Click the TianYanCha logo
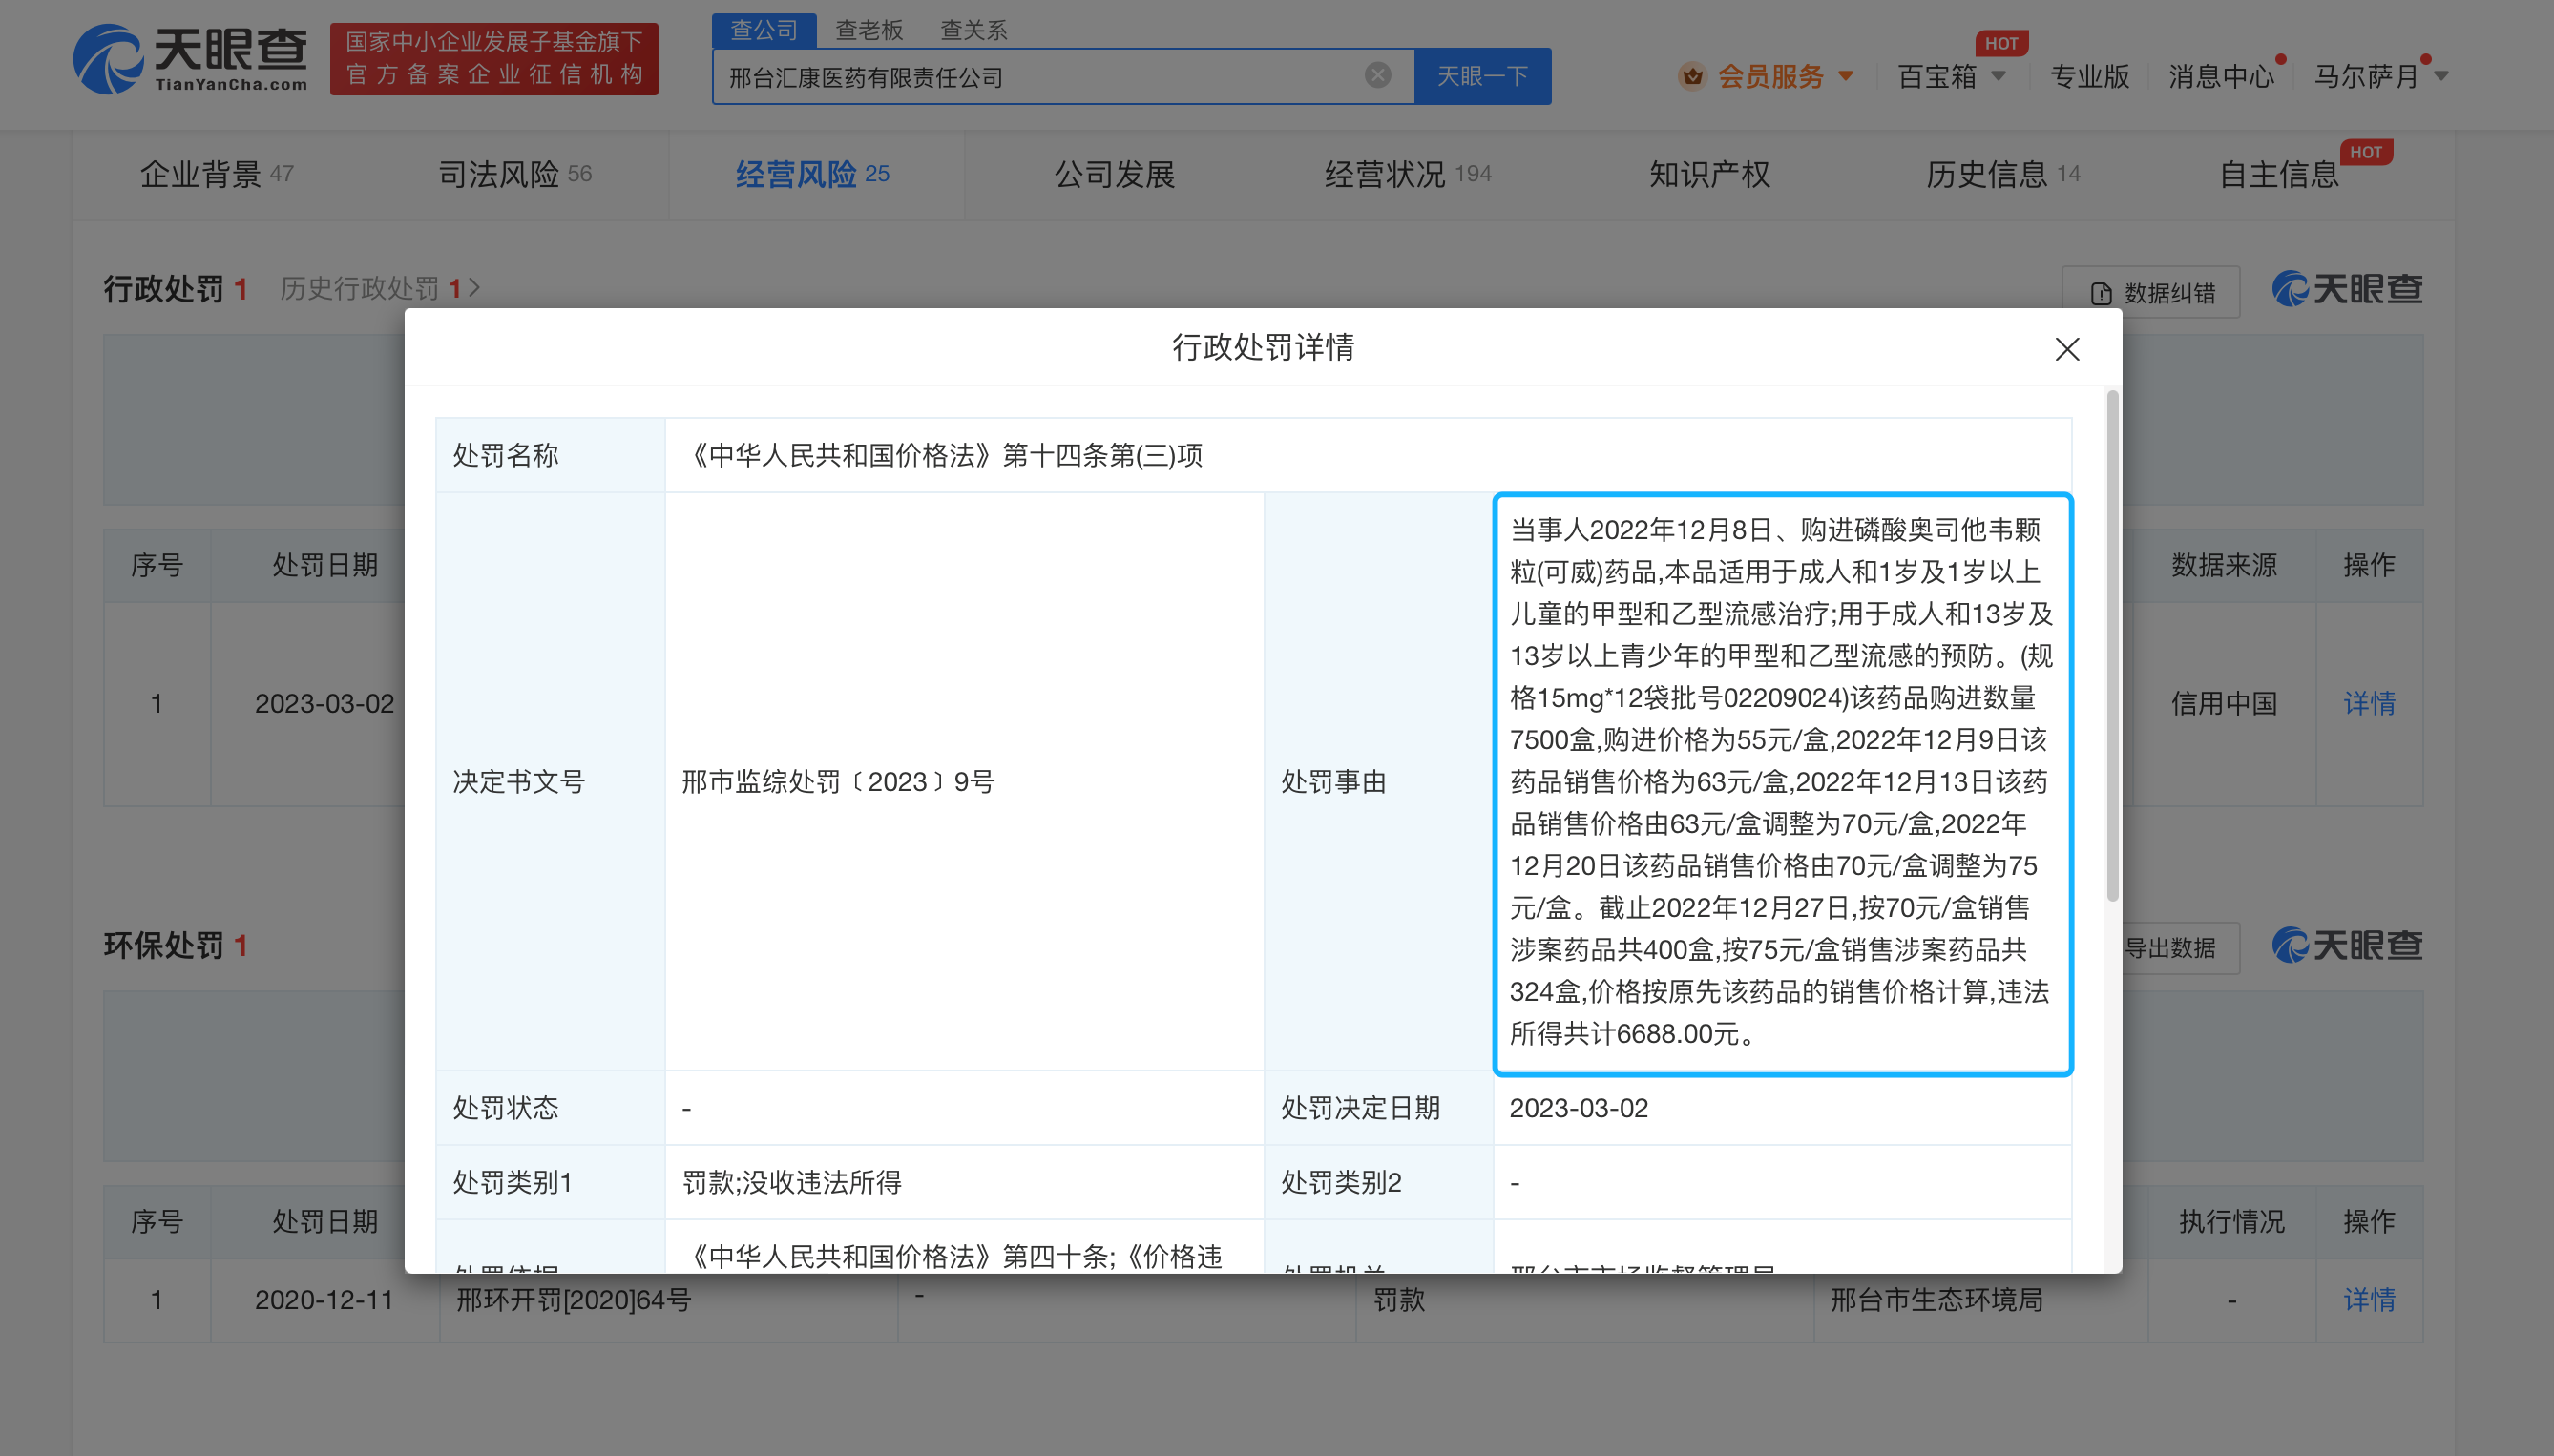The image size is (2554, 1456). coord(190,60)
